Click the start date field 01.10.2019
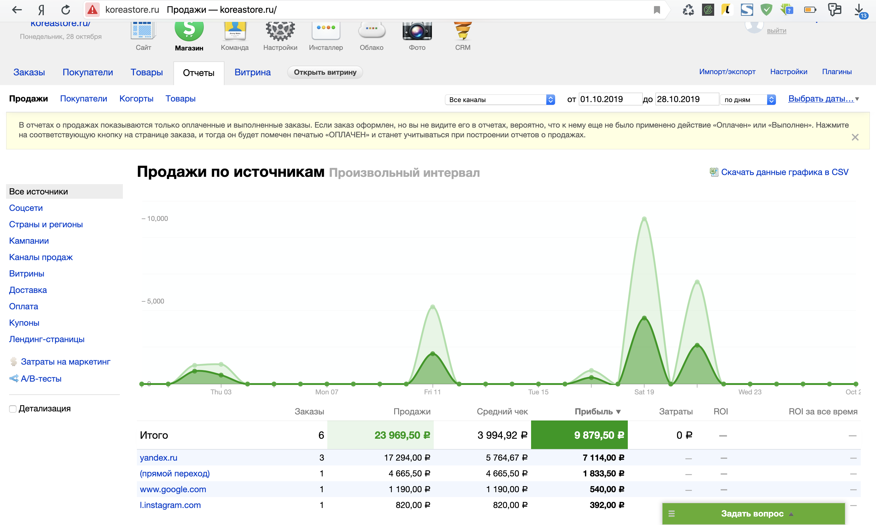Viewport: 876px width, 525px height. tap(610, 99)
